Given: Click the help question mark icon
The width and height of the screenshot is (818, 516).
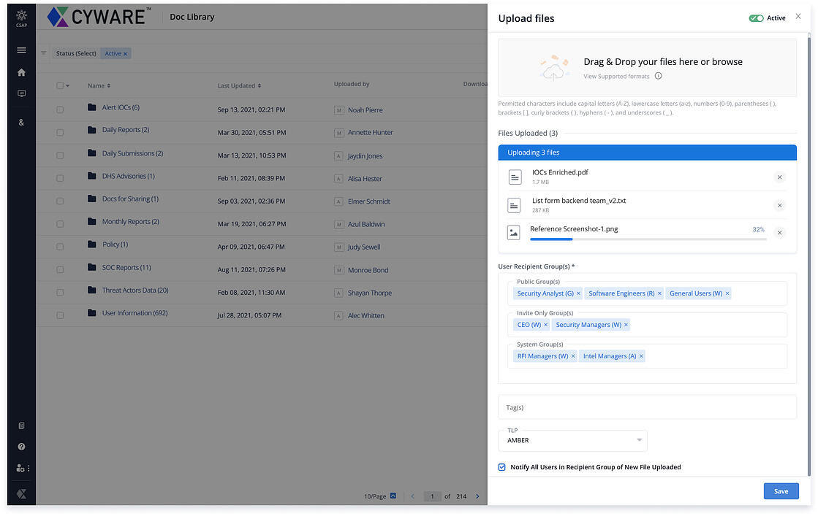Looking at the screenshot, I should [21, 447].
